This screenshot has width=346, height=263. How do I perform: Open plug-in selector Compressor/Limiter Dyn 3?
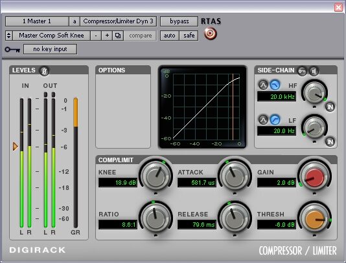119,21
